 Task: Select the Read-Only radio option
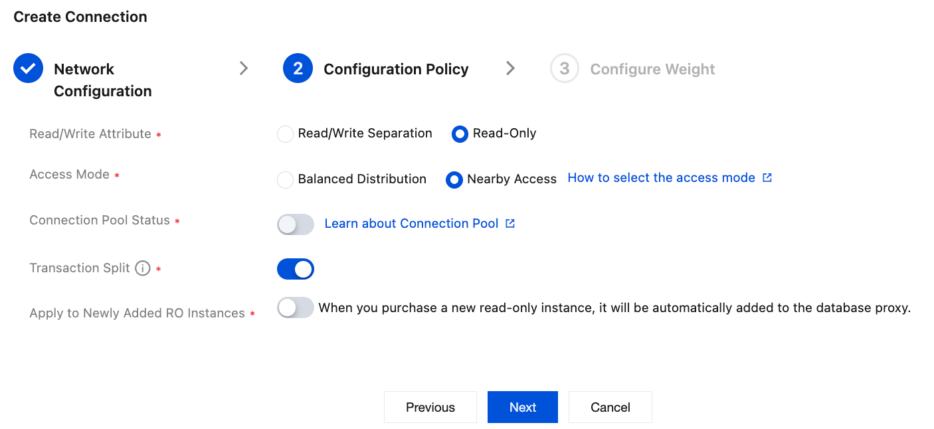click(x=460, y=134)
